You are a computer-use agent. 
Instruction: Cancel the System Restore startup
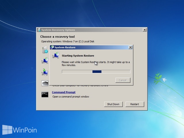coord(123,80)
